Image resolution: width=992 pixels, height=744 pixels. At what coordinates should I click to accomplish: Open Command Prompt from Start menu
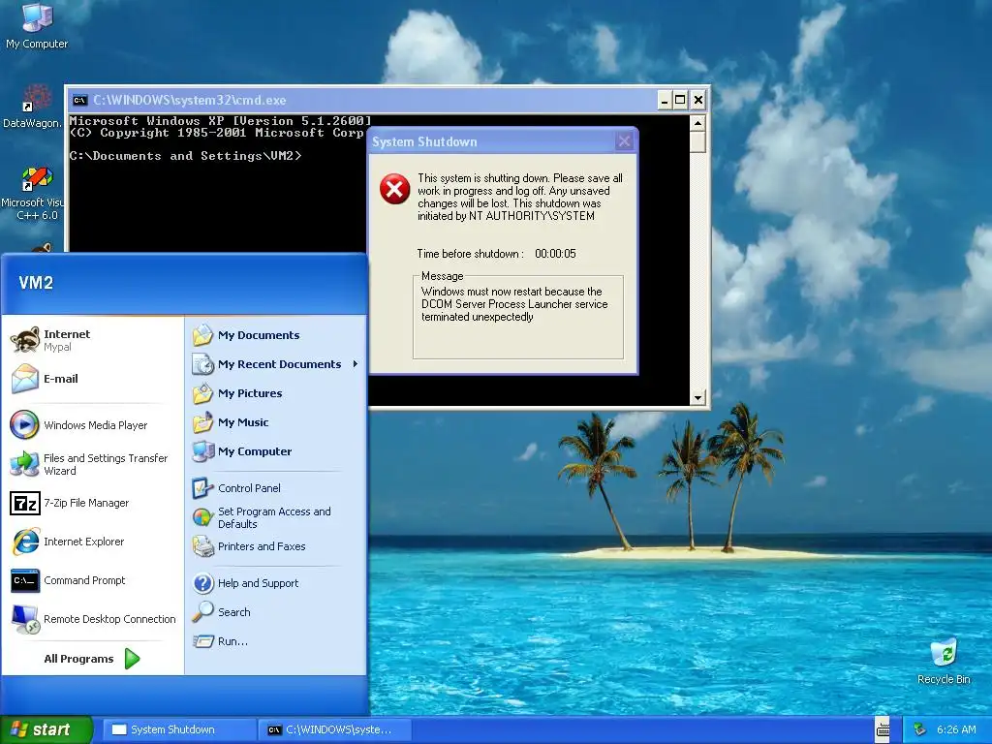coord(92,580)
